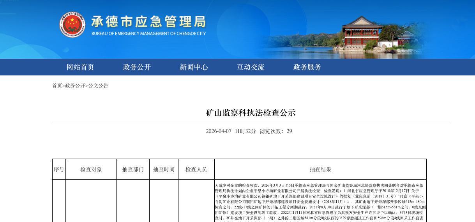Click the publication date 2026-04-07
This screenshot has width=475, height=222.
(219, 131)
